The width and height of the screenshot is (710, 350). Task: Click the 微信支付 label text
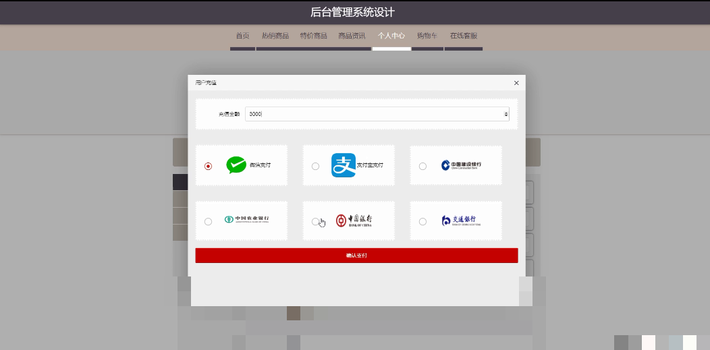(x=261, y=165)
